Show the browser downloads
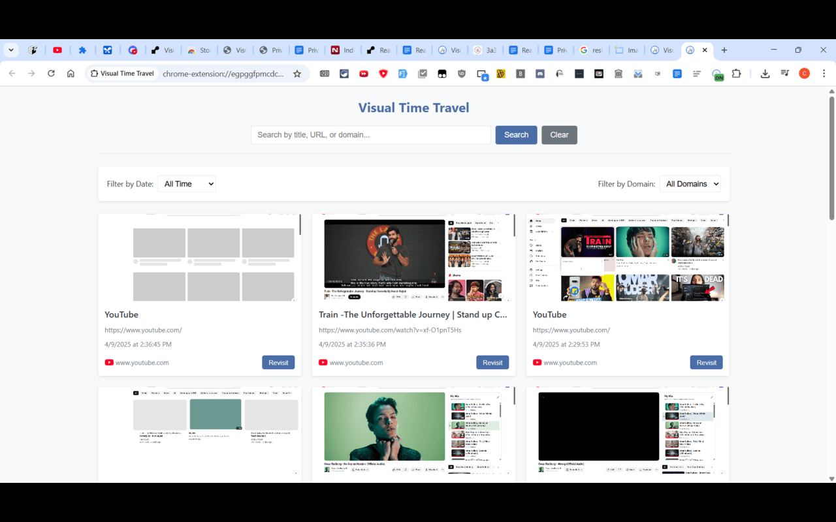 (x=765, y=74)
